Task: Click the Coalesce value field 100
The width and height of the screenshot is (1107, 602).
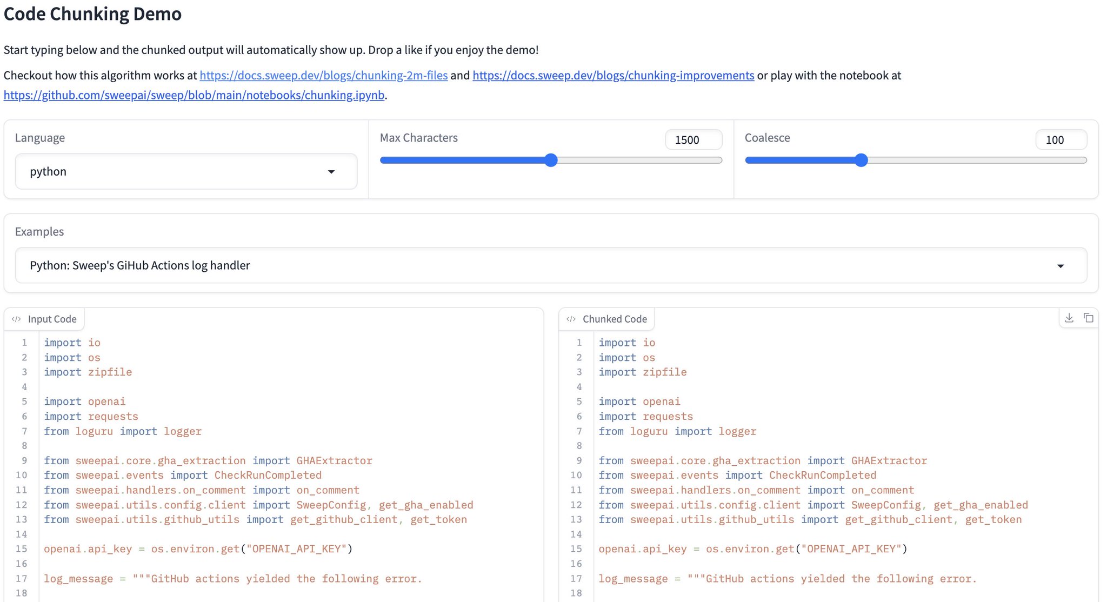Action: coord(1061,140)
